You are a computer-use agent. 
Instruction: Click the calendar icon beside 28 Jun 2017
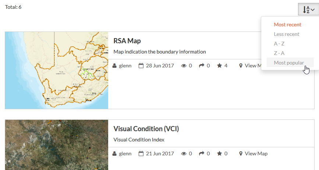click(x=141, y=66)
